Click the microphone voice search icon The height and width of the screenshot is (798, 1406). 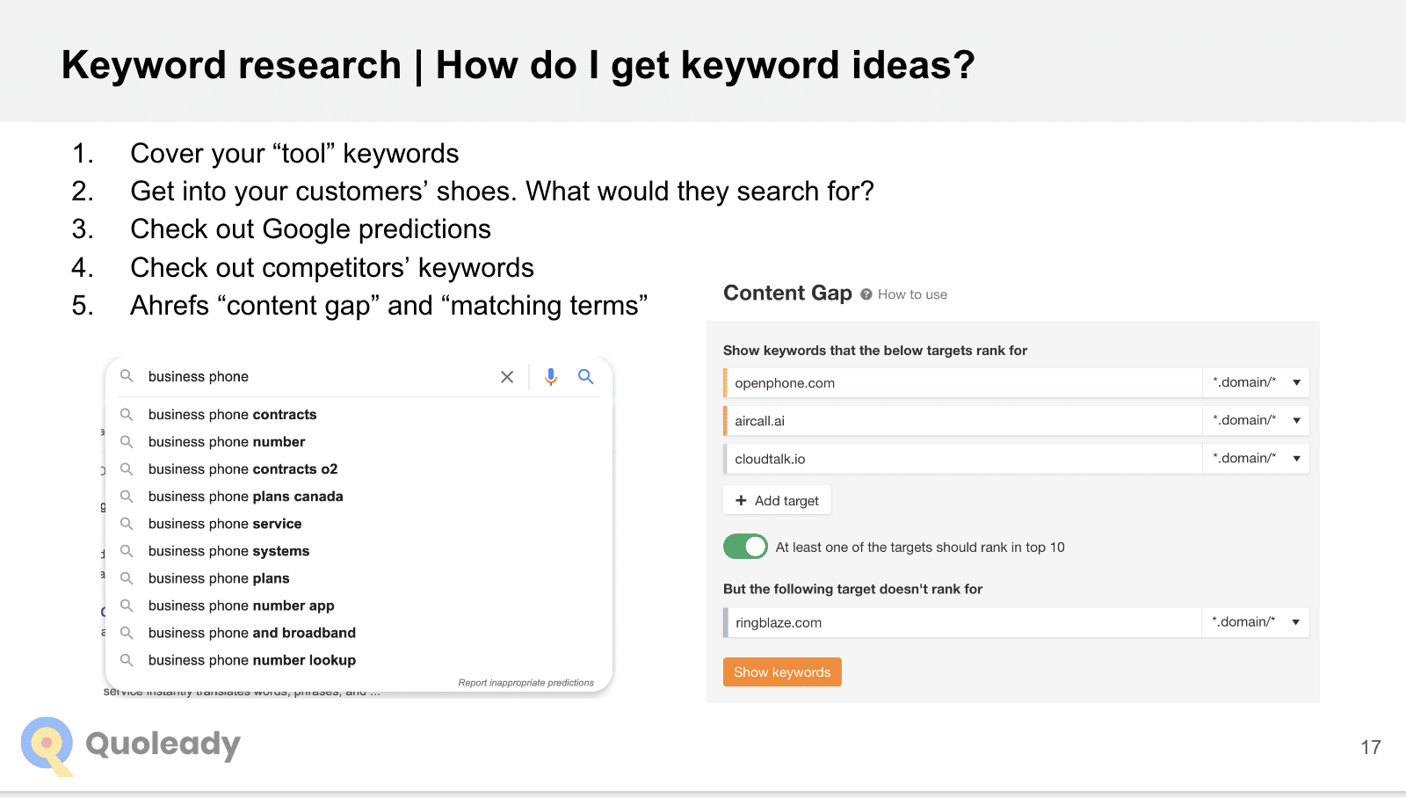550,377
